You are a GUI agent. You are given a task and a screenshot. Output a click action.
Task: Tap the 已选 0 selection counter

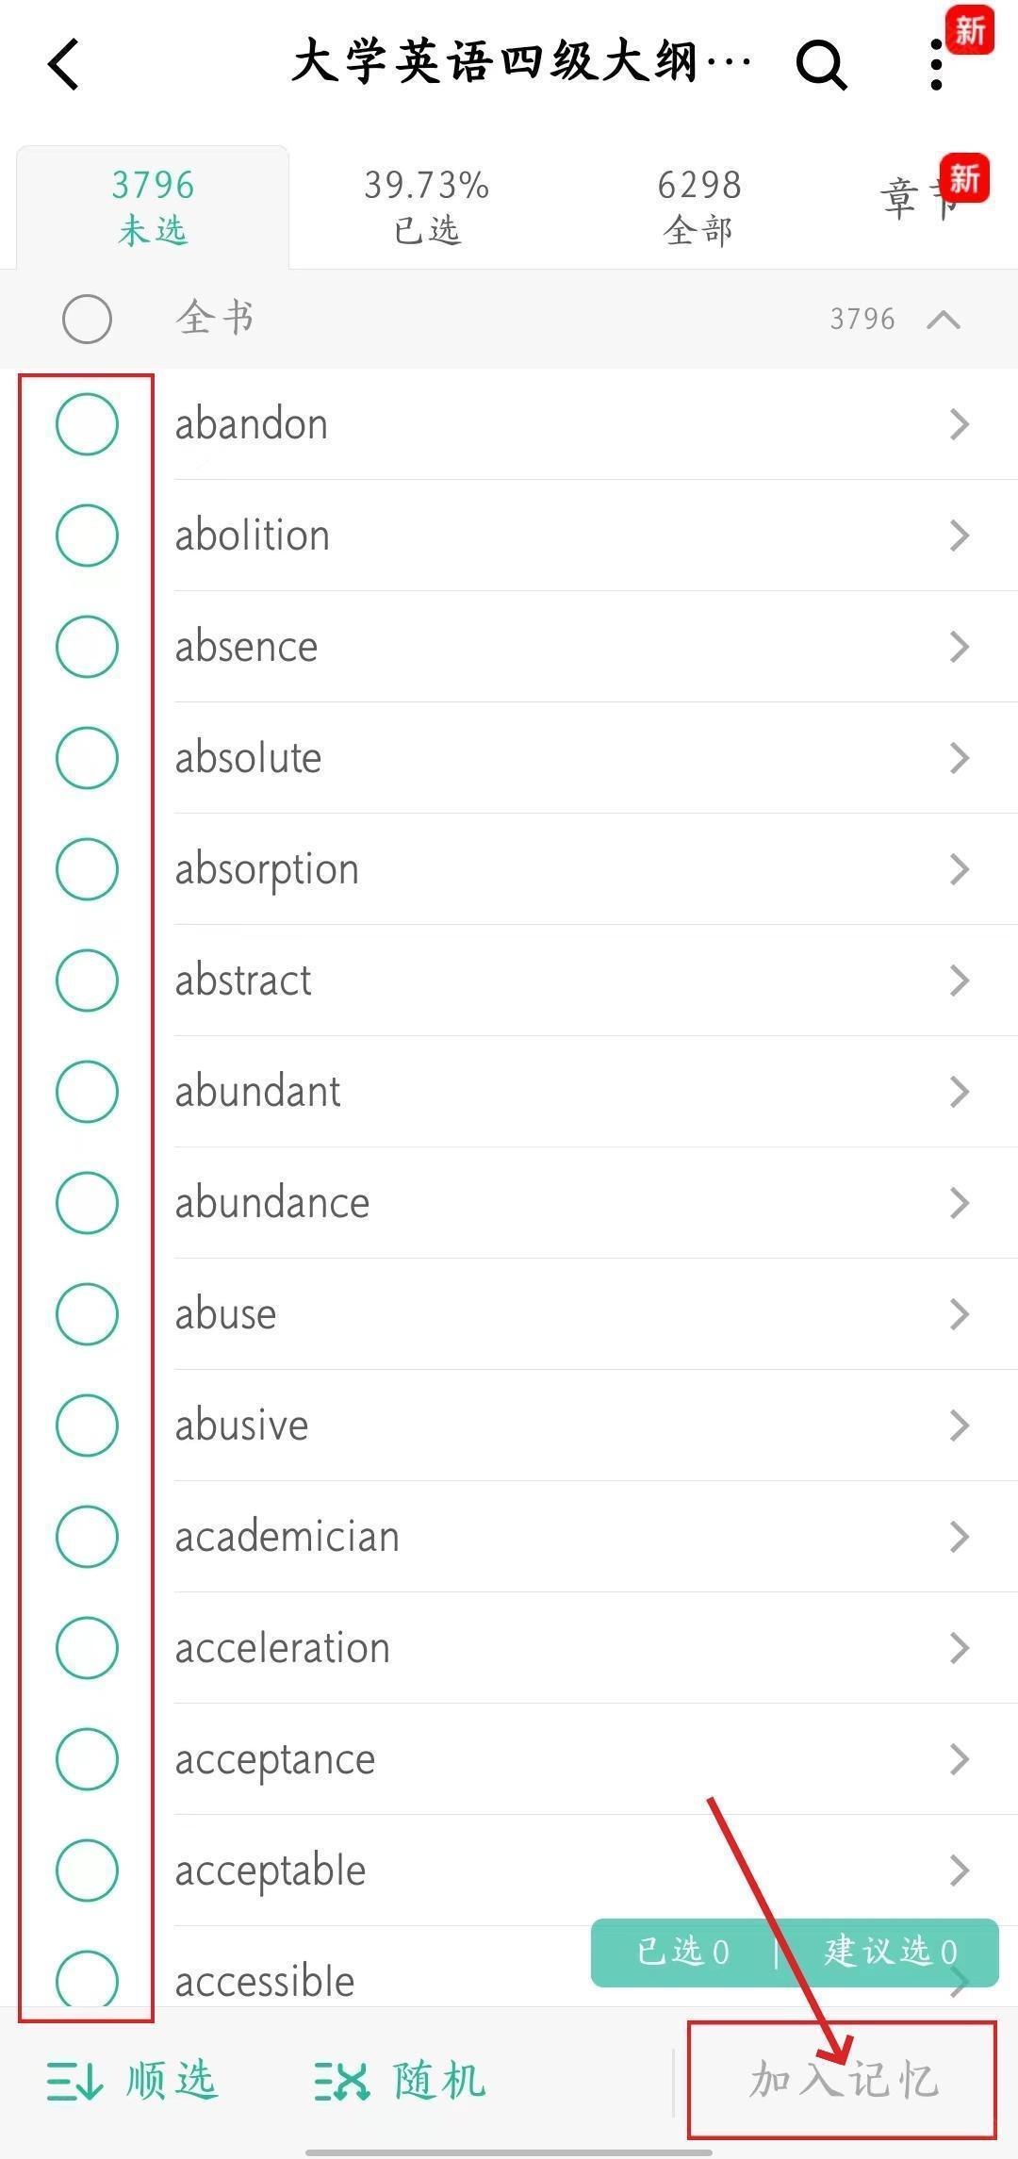(683, 1951)
